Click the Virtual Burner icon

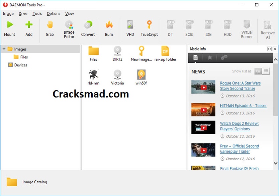click(247, 24)
